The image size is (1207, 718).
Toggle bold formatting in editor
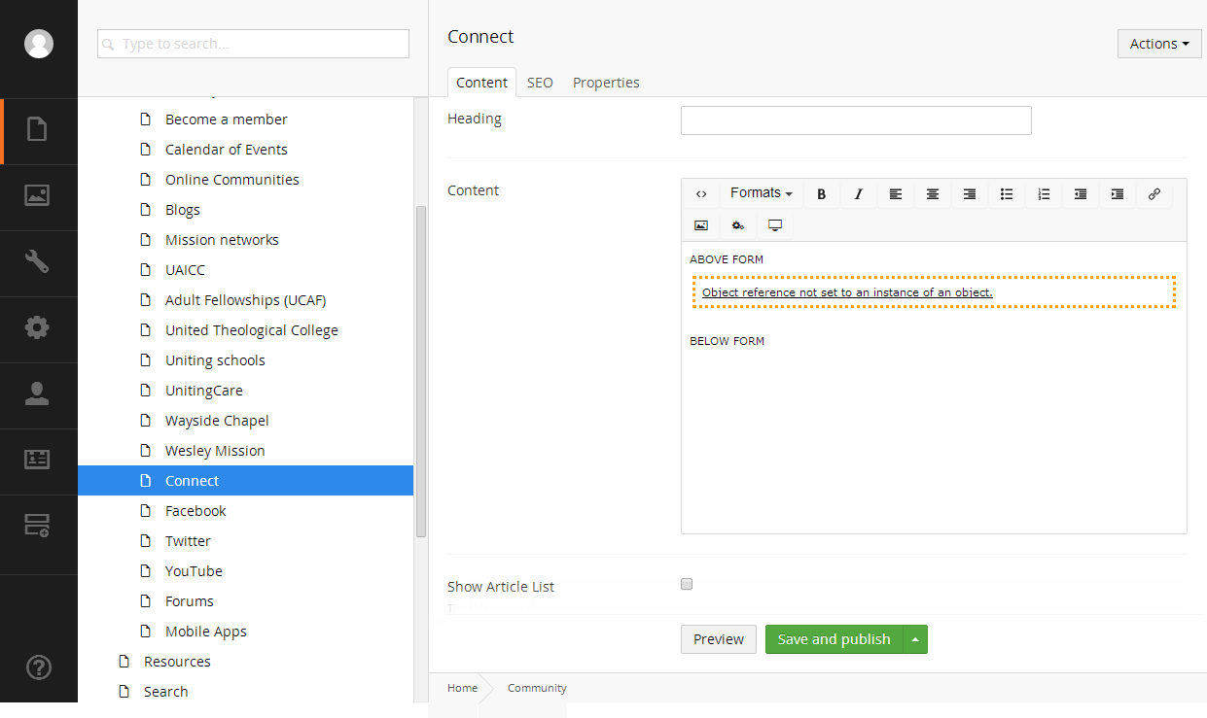click(821, 194)
